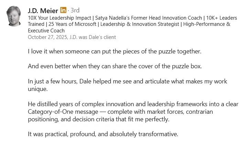This screenshot has width=245, height=142.
Task: Click 'Leadership & Innovation Strategist' headline phrase
Action: 140,24
